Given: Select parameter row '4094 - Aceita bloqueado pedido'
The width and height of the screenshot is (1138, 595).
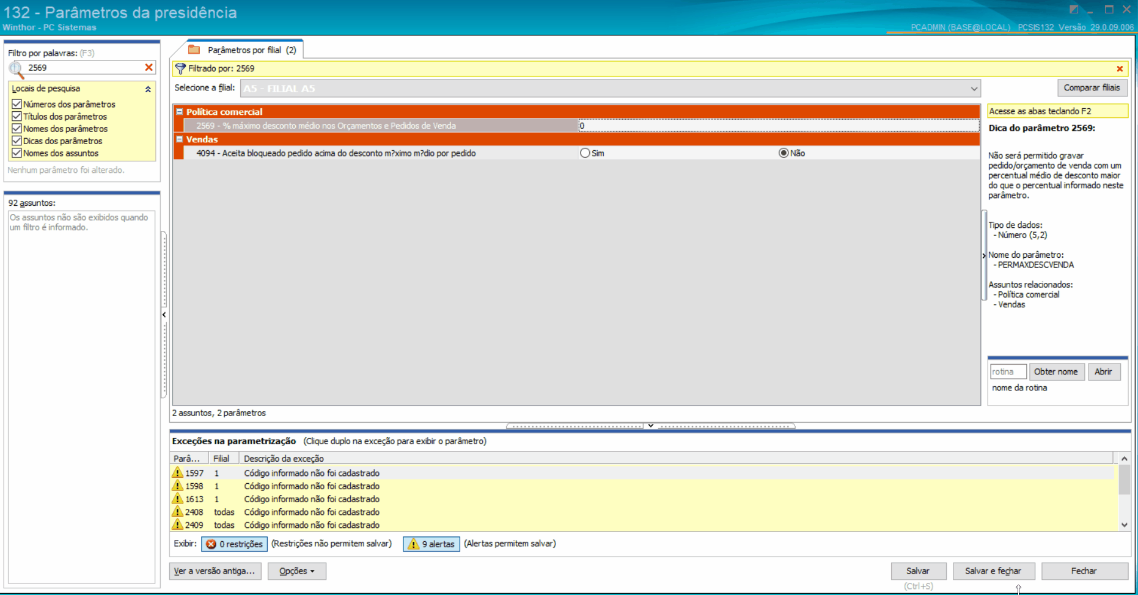Looking at the screenshot, I should point(381,153).
